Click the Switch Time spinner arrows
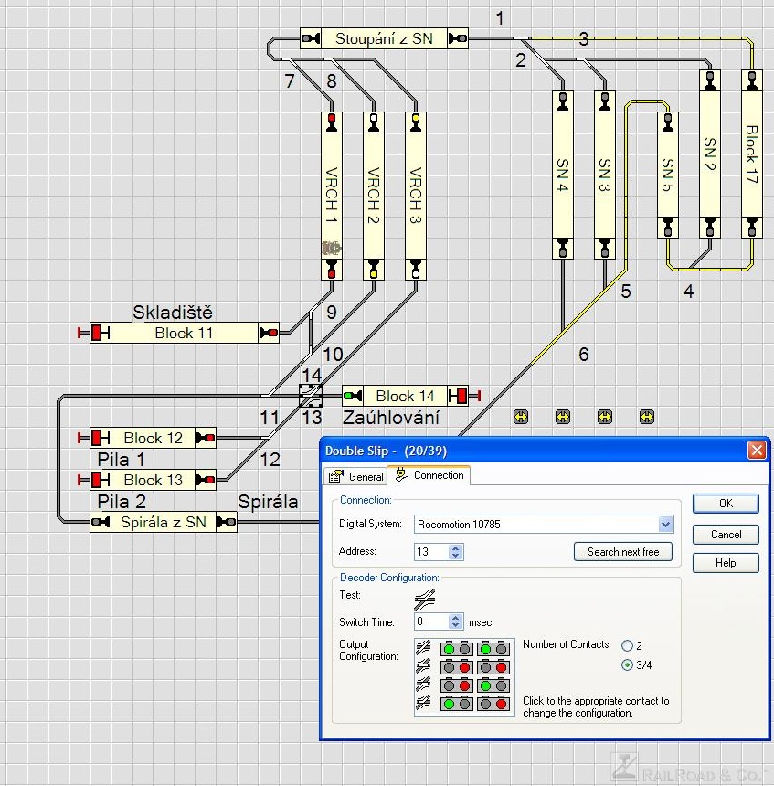 tap(456, 621)
